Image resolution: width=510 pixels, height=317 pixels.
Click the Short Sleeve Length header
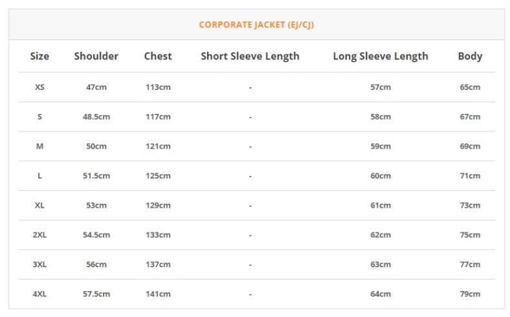[250, 56]
